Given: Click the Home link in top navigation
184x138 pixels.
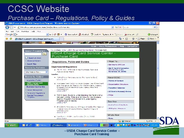Looking at the screenshot, I should click(94, 46).
